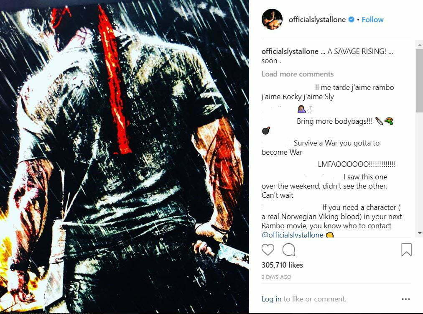Click the comments scrollbar down arrow
This screenshot has height=314, width=423.
[x=420, y=233]
